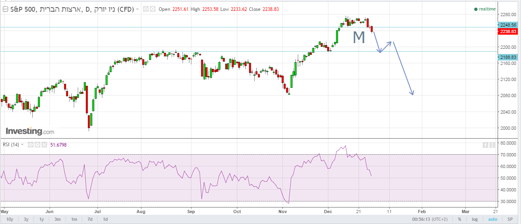Open the timezone 00:56:13 (UTC+2) menu
Viewport: 521px width, 224px height.
point(429,219)
